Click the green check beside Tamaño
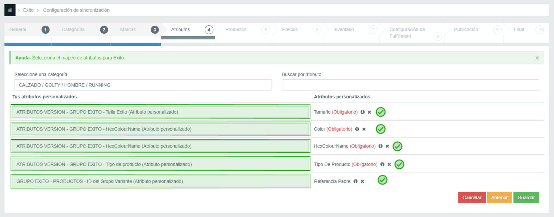Image resolution: width=554 pixels, height=217 pixels. pos(381,112)
